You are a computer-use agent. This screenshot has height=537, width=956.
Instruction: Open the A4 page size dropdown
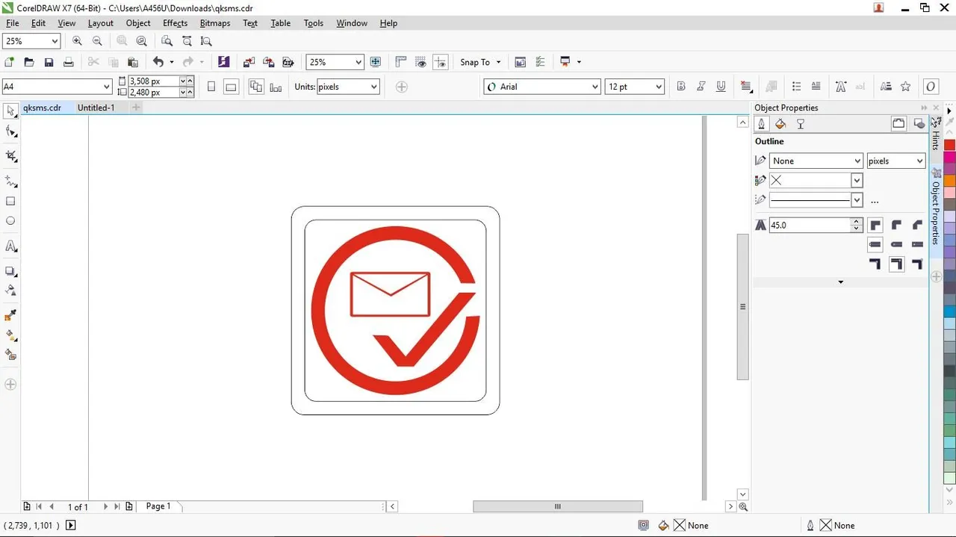(x=106, y=87)
